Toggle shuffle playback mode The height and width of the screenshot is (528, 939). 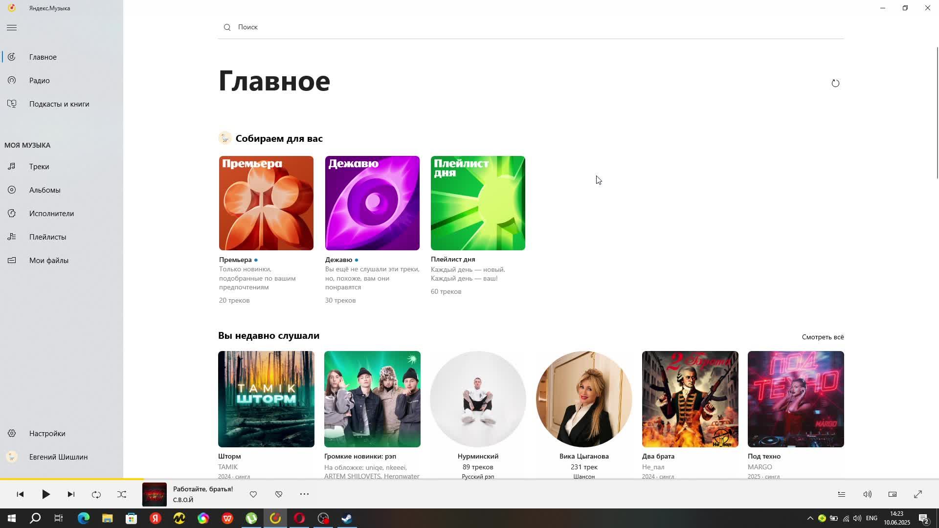click(x=122, y=494)
